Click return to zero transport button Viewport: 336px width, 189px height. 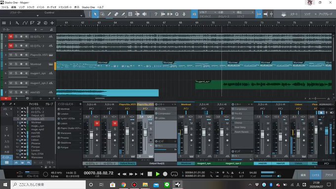tap(142, 174)
